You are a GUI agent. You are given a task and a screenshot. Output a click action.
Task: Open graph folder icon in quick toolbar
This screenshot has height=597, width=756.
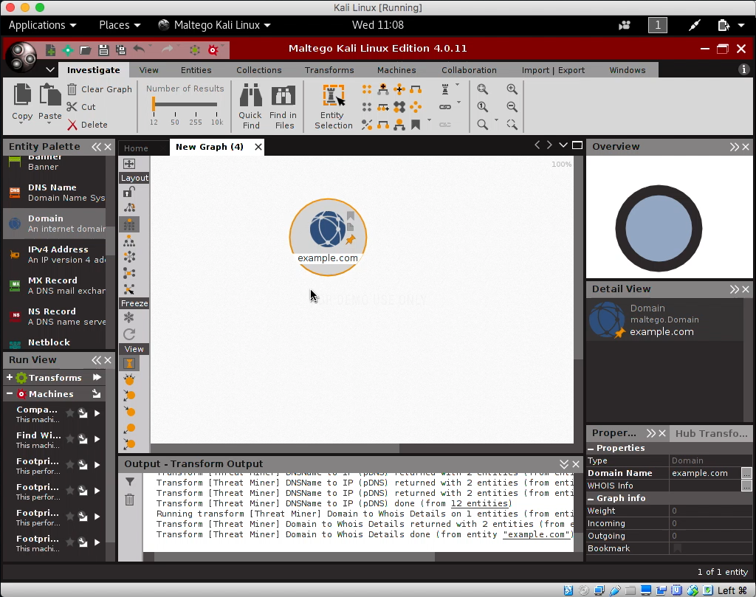pyautogui.click(x=86, y=49)
